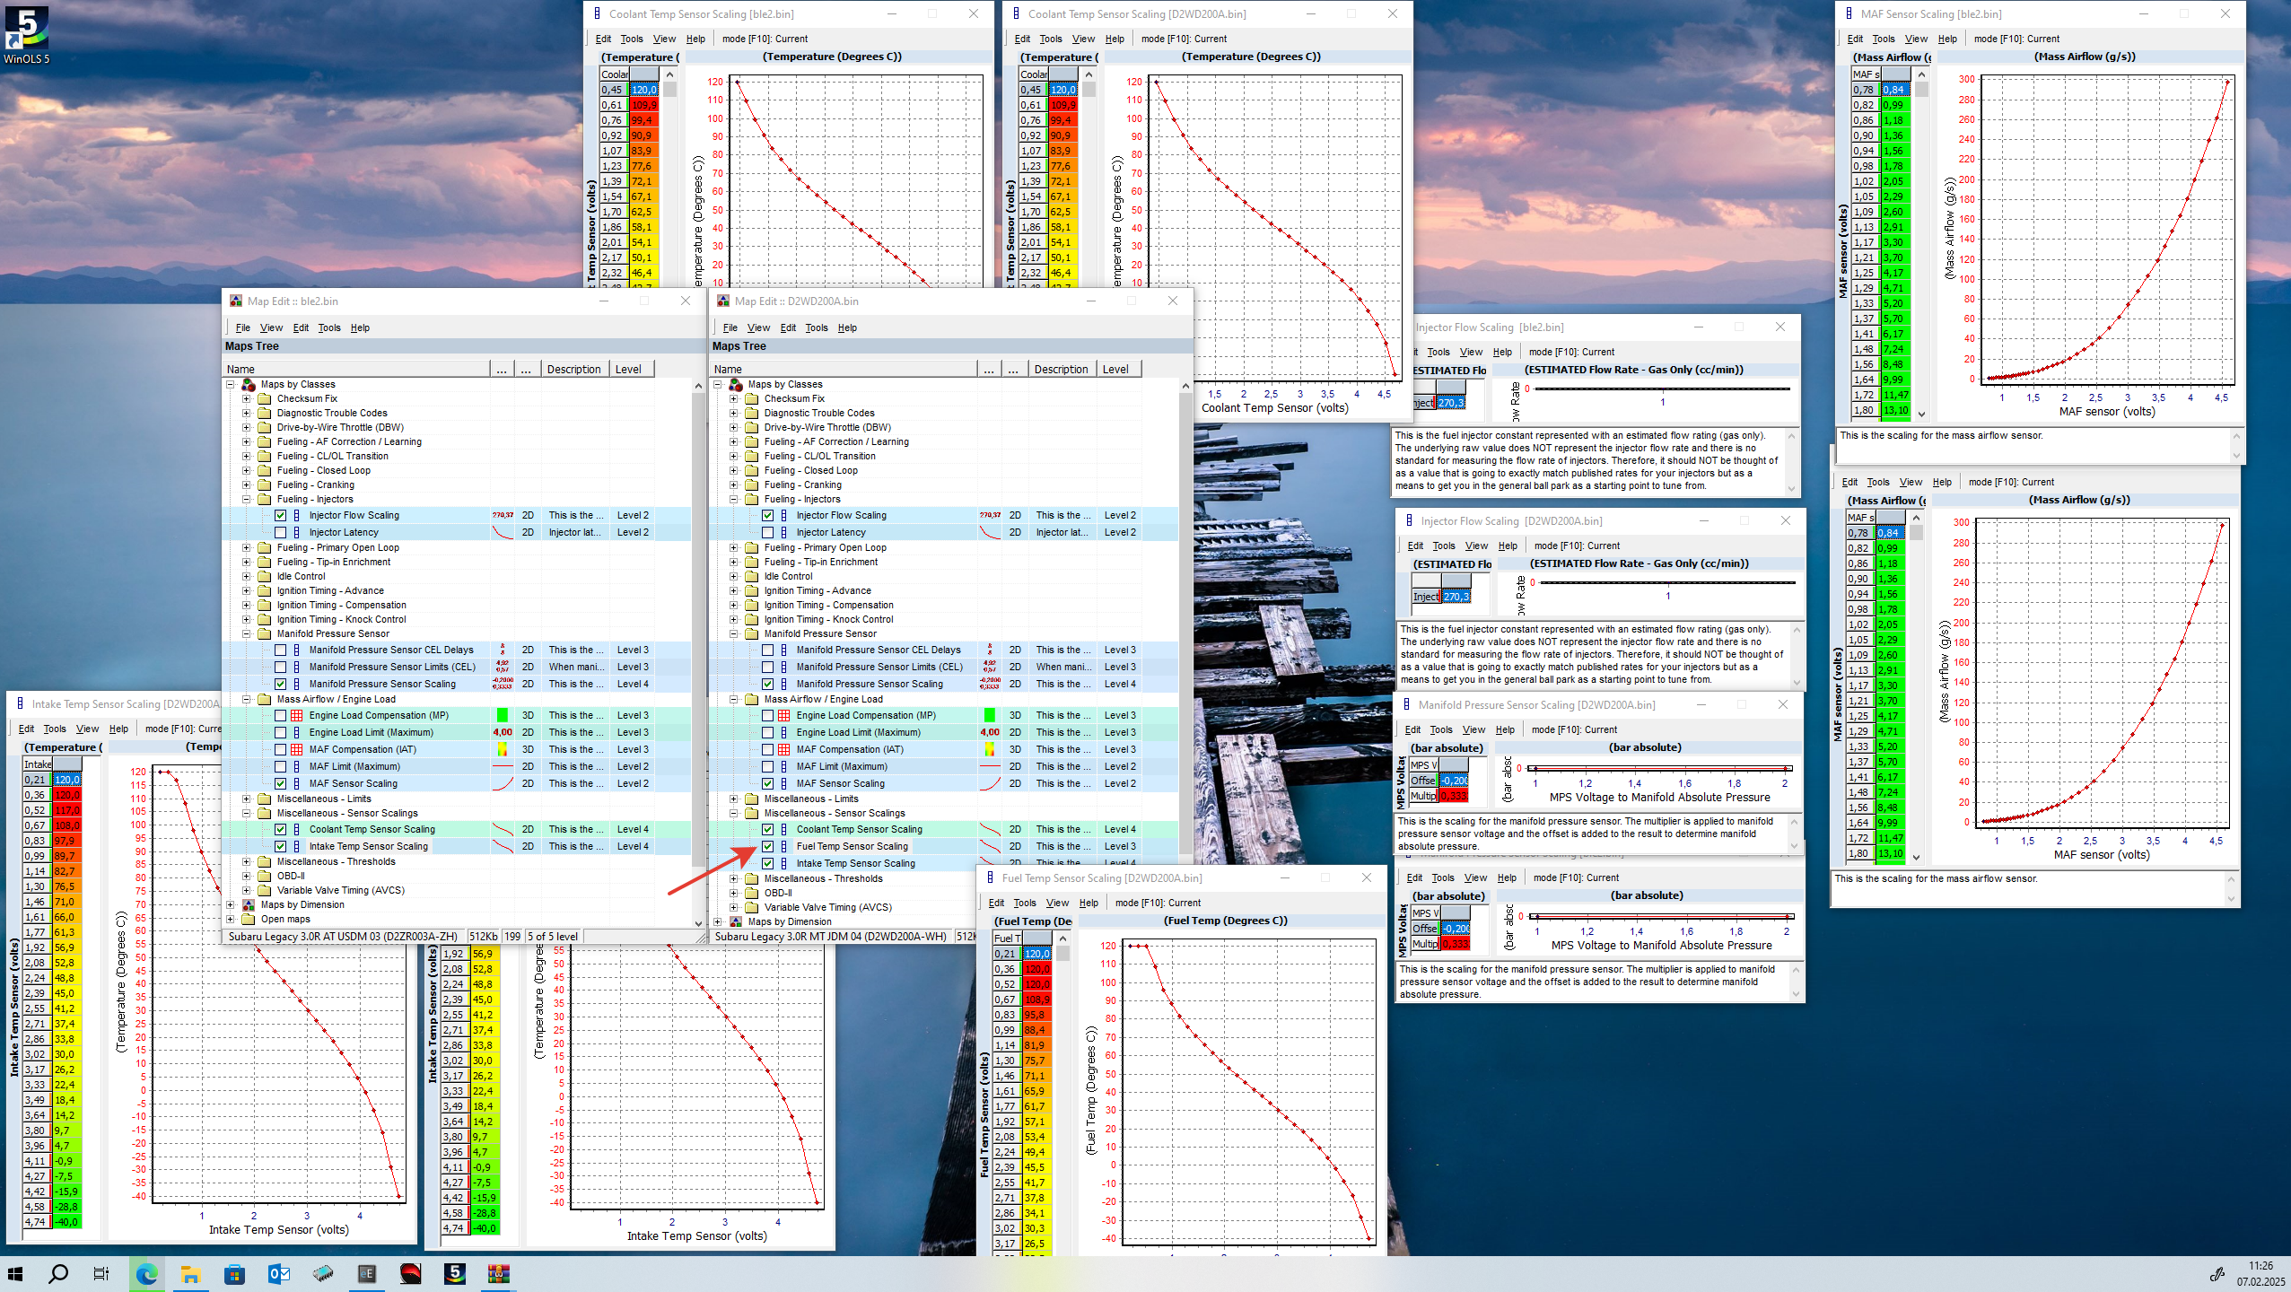Click Open maps folder icon in ble2.bin tree
The height and width of the screenshot is (1292, 2291).
pyautogui.click(x=249, y=919)
